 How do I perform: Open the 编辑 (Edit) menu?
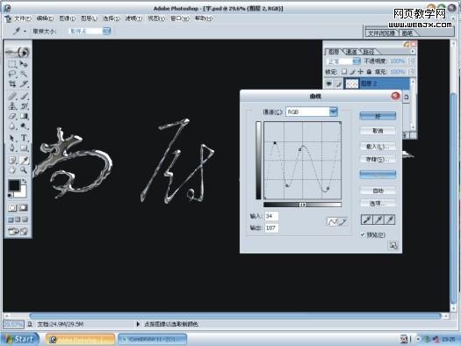(x=45, y=18)
